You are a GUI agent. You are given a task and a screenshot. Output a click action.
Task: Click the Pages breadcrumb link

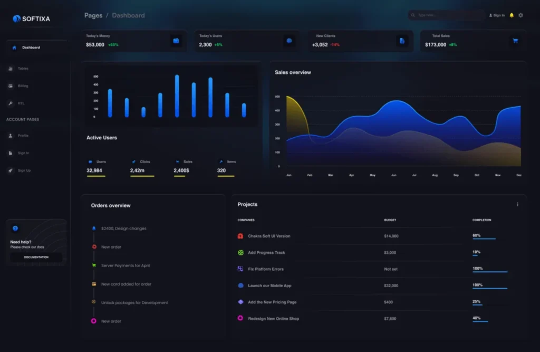click(x=93, y=15)
